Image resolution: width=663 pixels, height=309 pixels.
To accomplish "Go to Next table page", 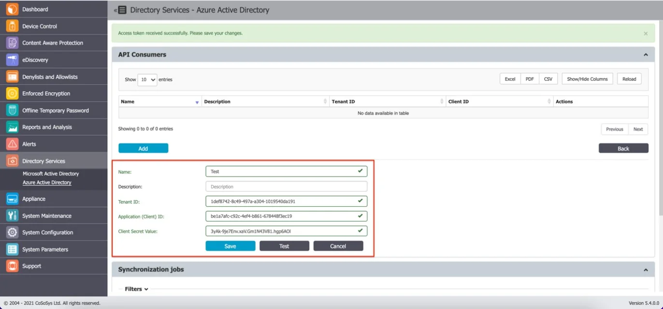I will click(x=638, y=129).
